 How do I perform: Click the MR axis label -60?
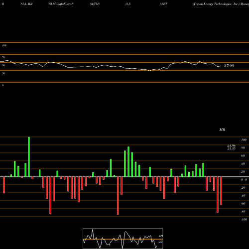[243, 204]
